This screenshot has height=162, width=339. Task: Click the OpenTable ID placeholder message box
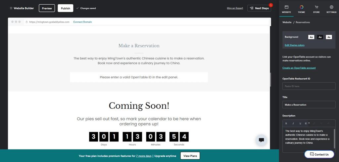[139, 77]
